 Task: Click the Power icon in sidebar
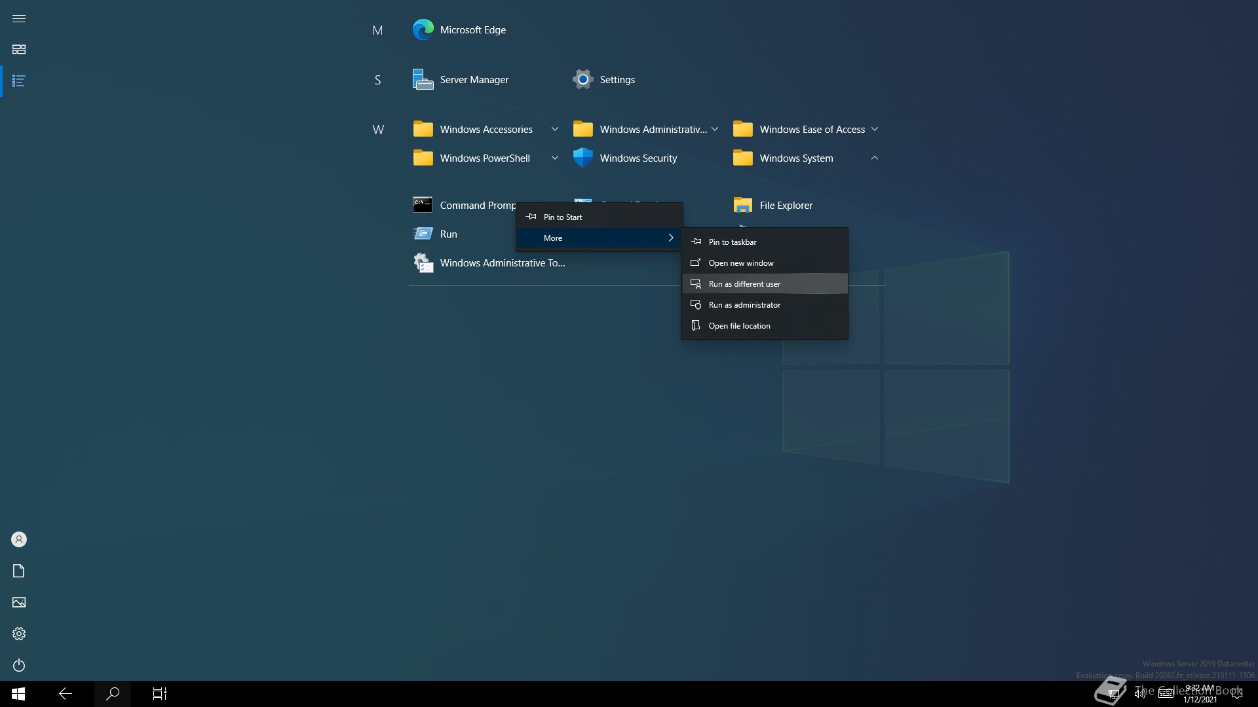(19, 665)
